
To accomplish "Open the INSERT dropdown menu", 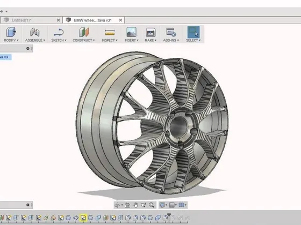I will click(x=132, y=40).
